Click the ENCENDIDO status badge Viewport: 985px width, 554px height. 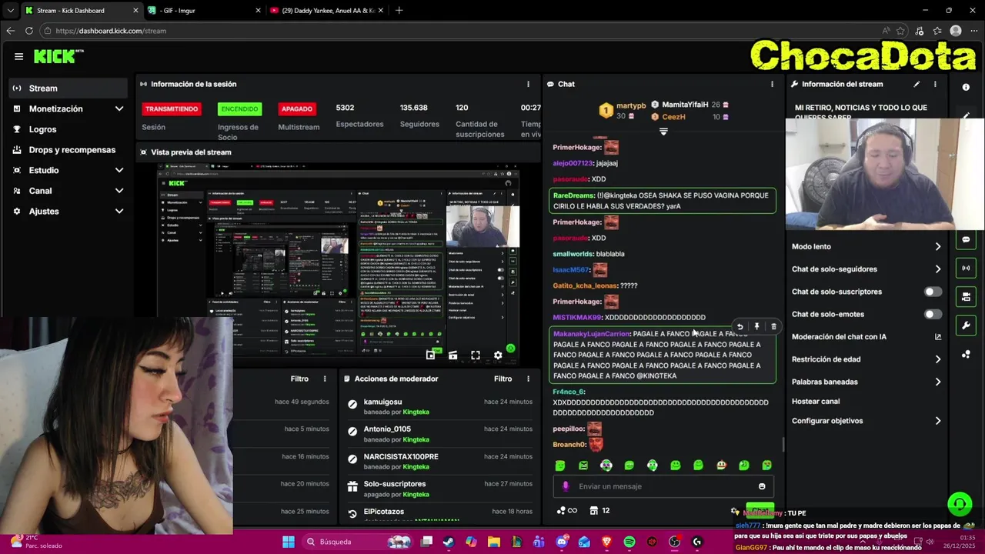239,109
